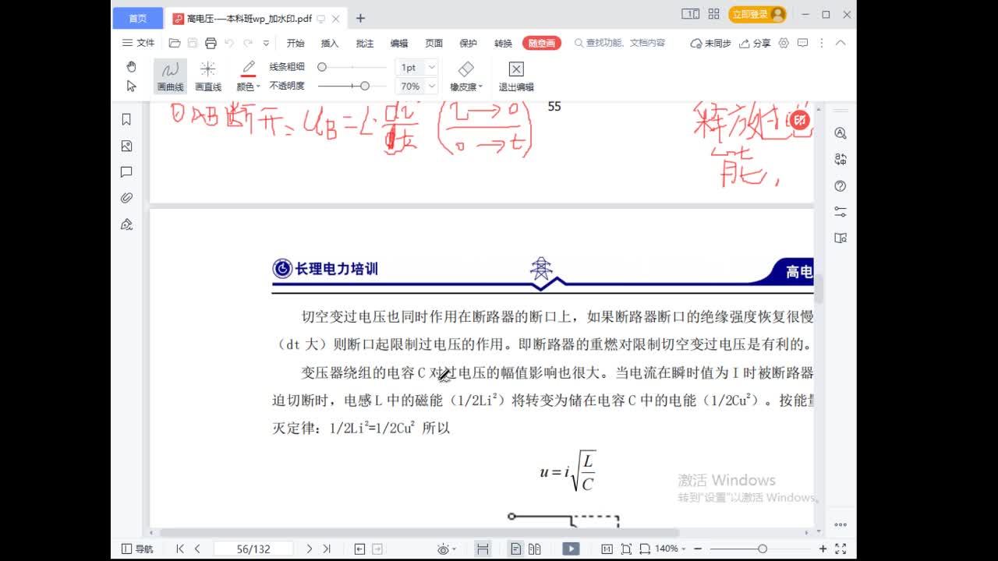Click the open file folder icon
This screenshot has height=561, width=998.
[175, 43]
